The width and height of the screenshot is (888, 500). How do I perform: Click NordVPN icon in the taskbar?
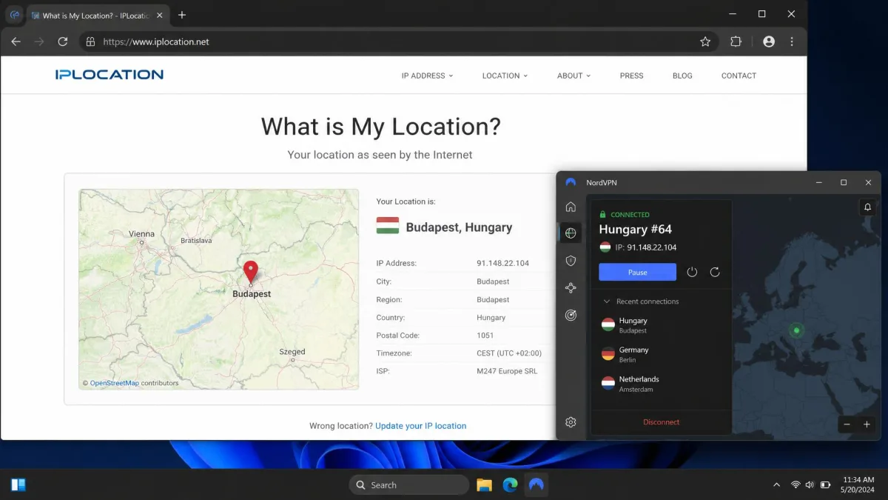click(536, 484)
